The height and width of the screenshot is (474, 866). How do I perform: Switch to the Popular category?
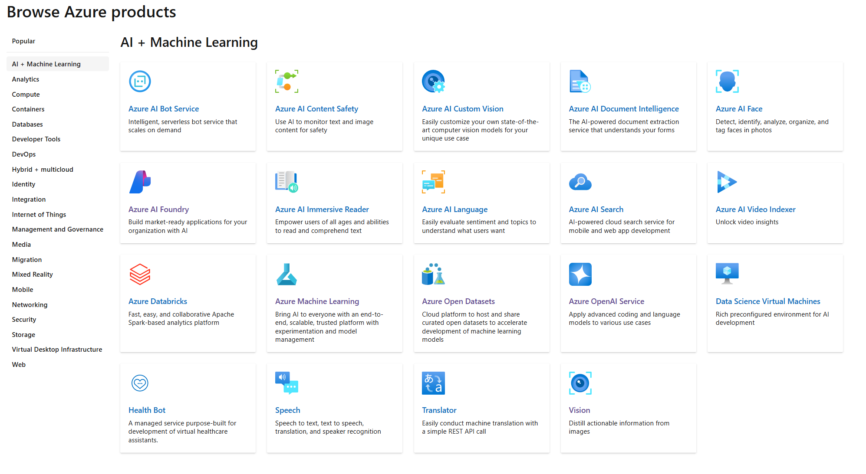pos(23,41)
